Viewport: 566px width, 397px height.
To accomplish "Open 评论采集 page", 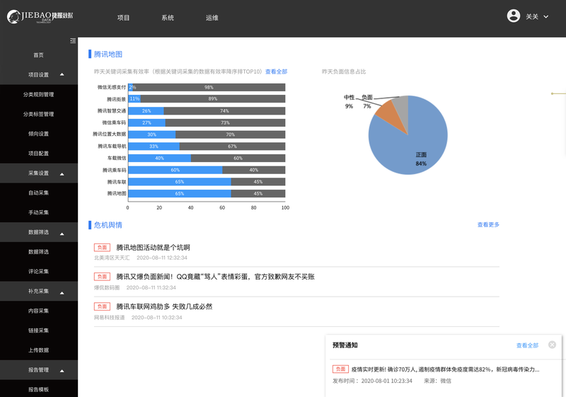I will click(x=39, y=272).
